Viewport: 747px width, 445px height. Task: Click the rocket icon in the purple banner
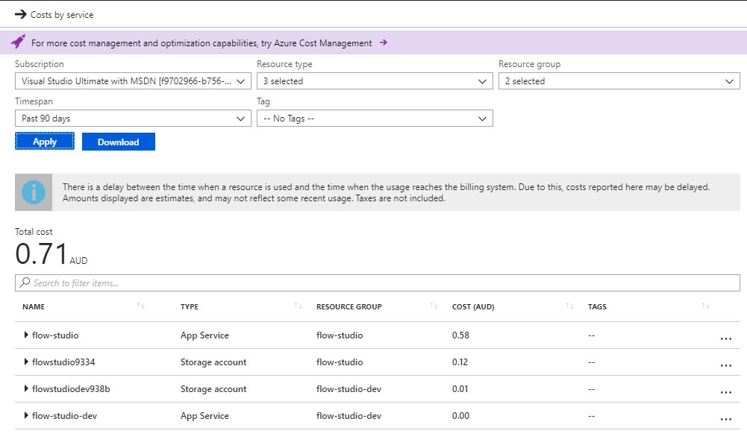point(18,42)
